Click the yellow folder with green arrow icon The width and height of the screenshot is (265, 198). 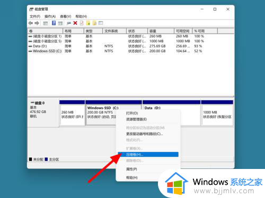[x=88, y=23]
